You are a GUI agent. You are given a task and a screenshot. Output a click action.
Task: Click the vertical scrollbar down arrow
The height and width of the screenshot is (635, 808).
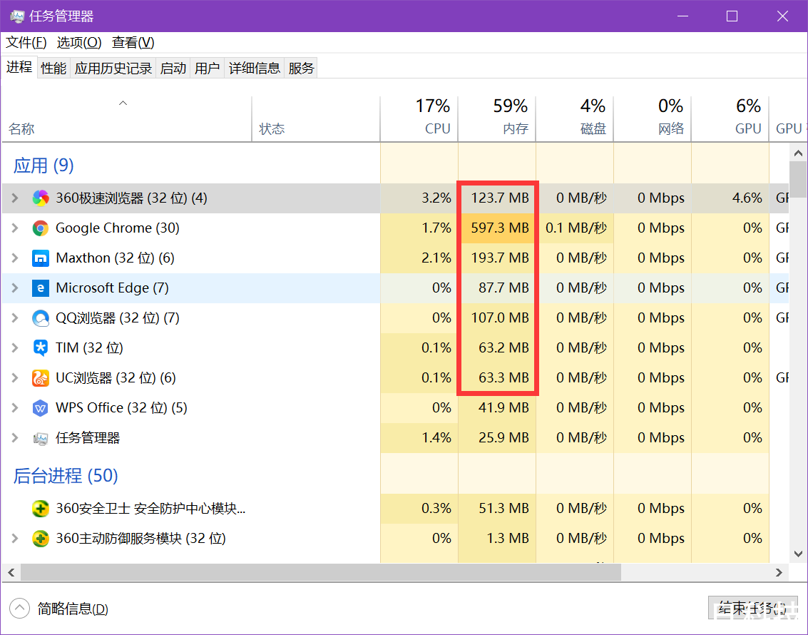click(797, 554)
